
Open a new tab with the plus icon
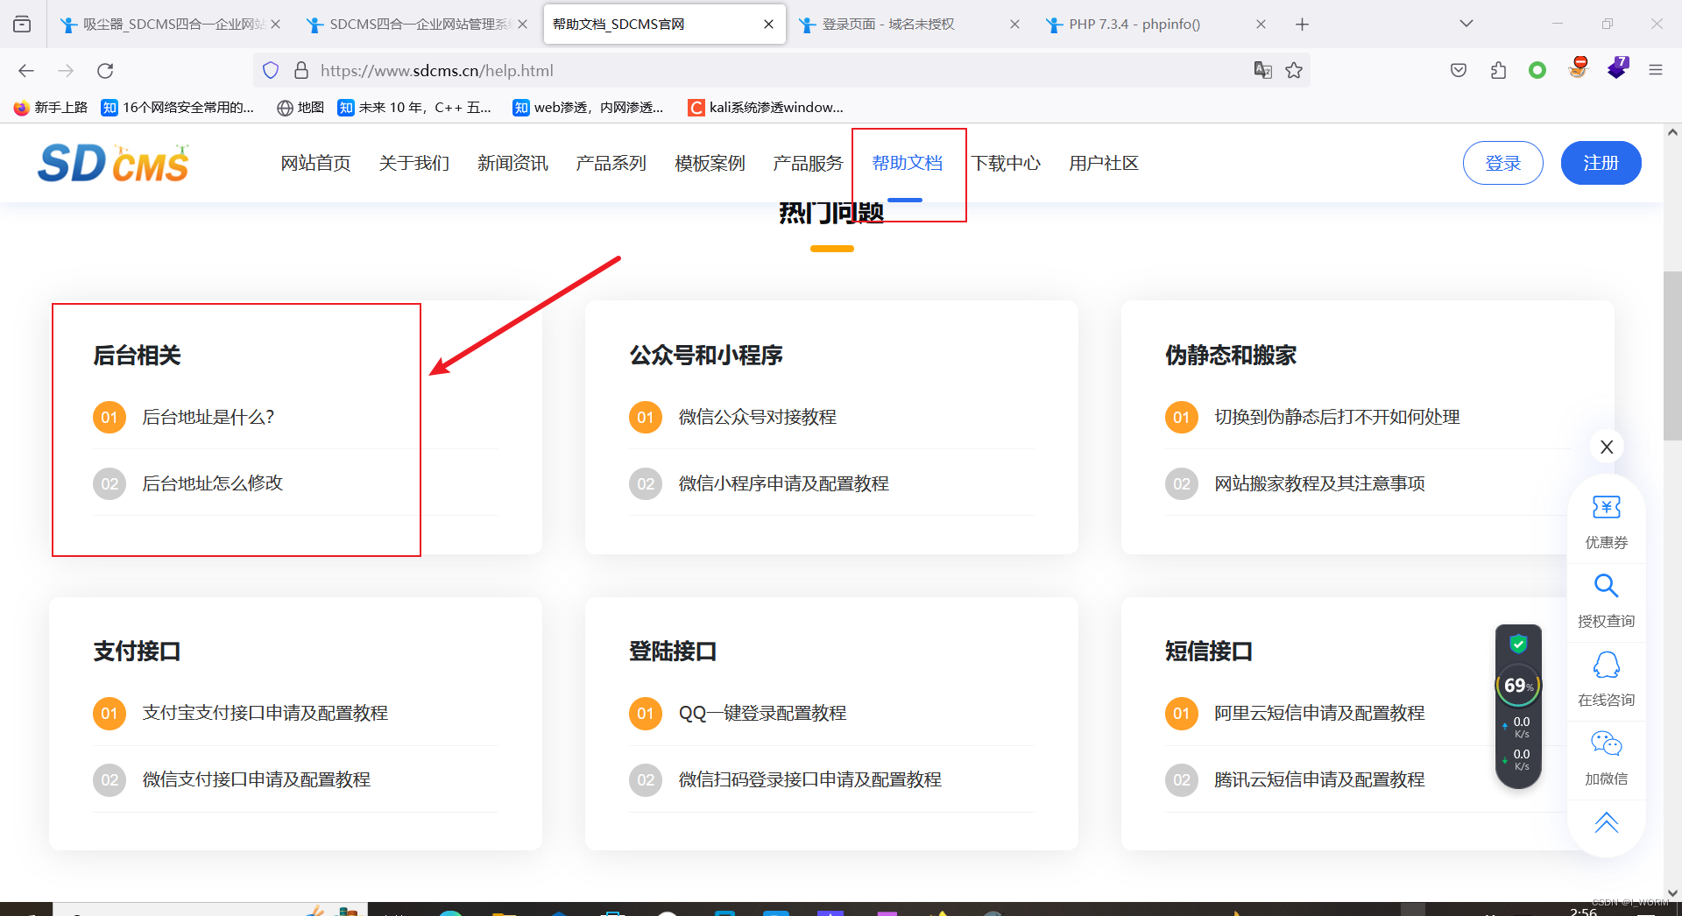point(1302,25)
